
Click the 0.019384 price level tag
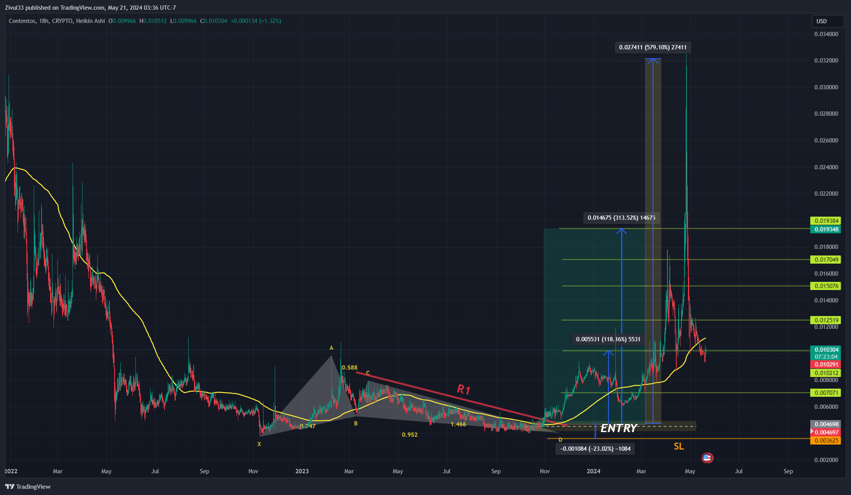(826, 221)
